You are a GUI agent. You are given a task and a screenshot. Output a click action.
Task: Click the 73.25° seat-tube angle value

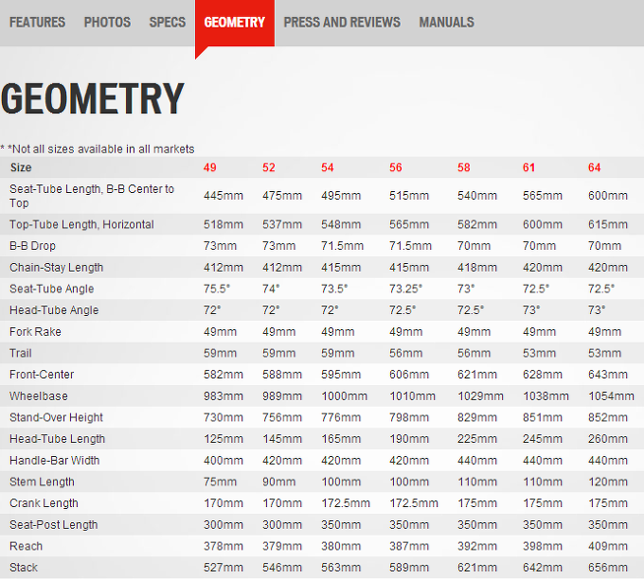[405, 289]
